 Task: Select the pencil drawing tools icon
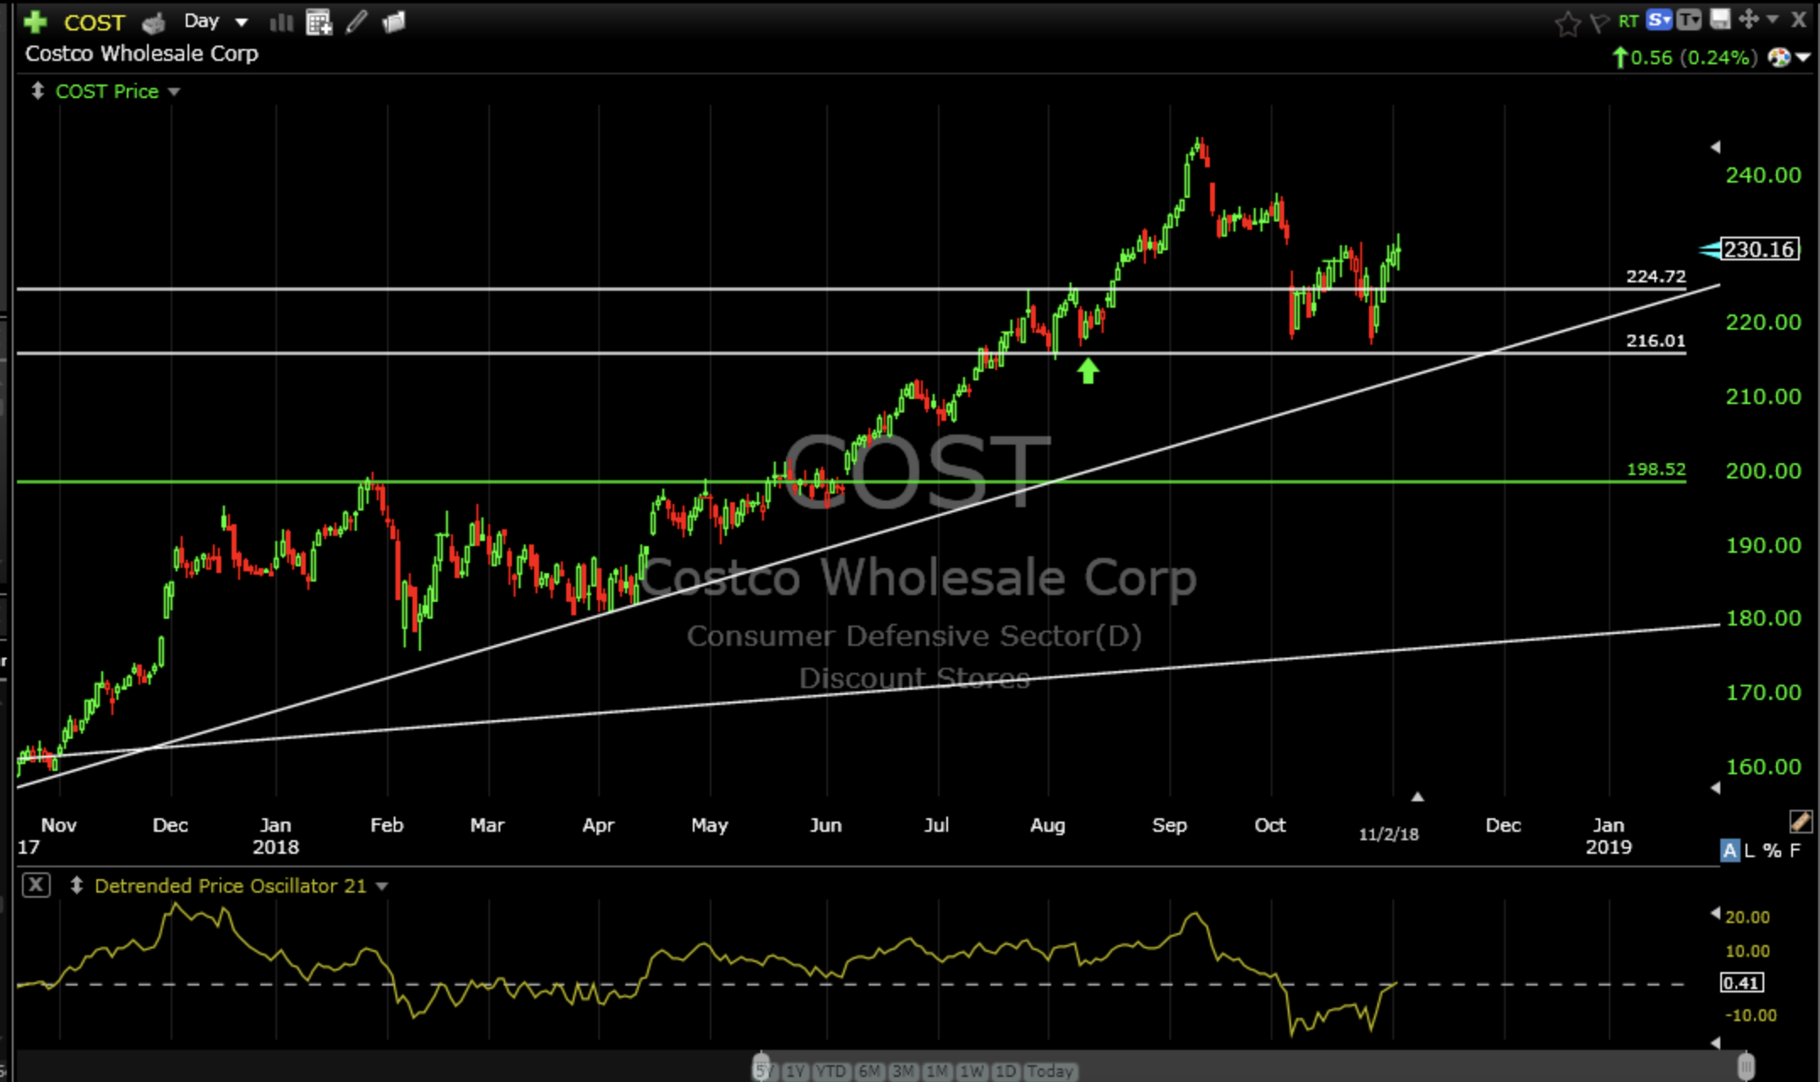(357, 22)
